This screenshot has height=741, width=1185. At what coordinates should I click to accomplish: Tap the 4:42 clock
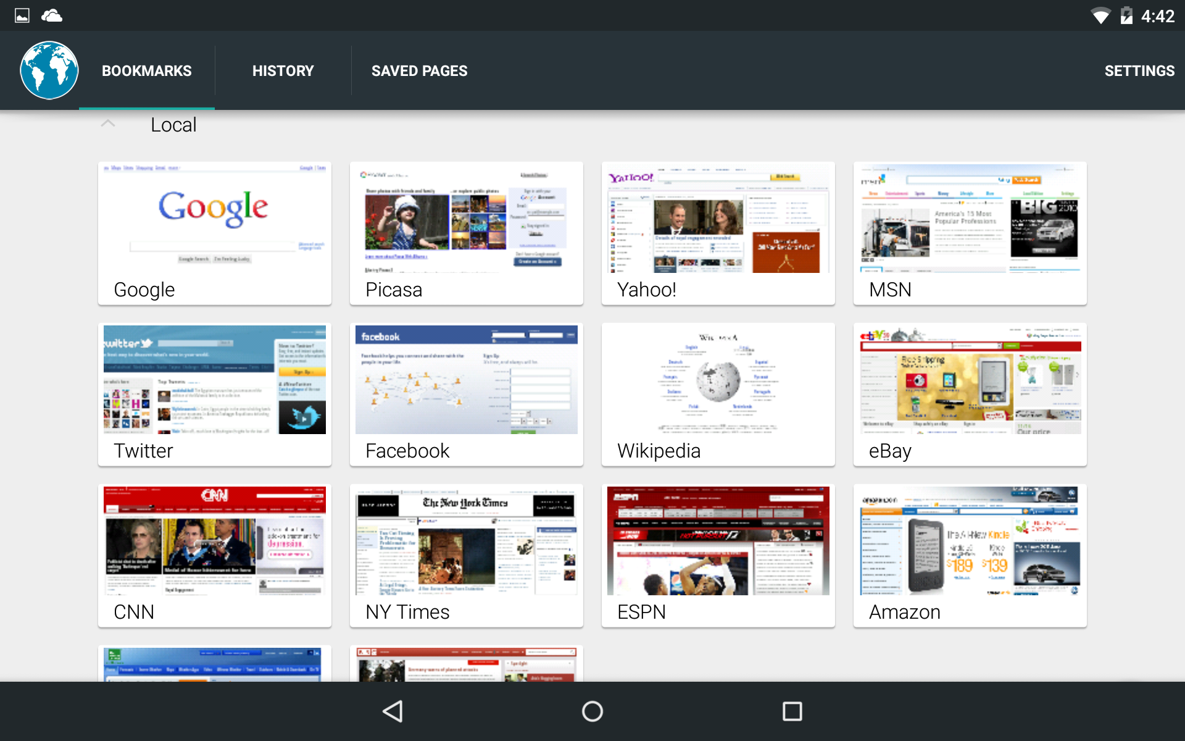click(1157, 16)
